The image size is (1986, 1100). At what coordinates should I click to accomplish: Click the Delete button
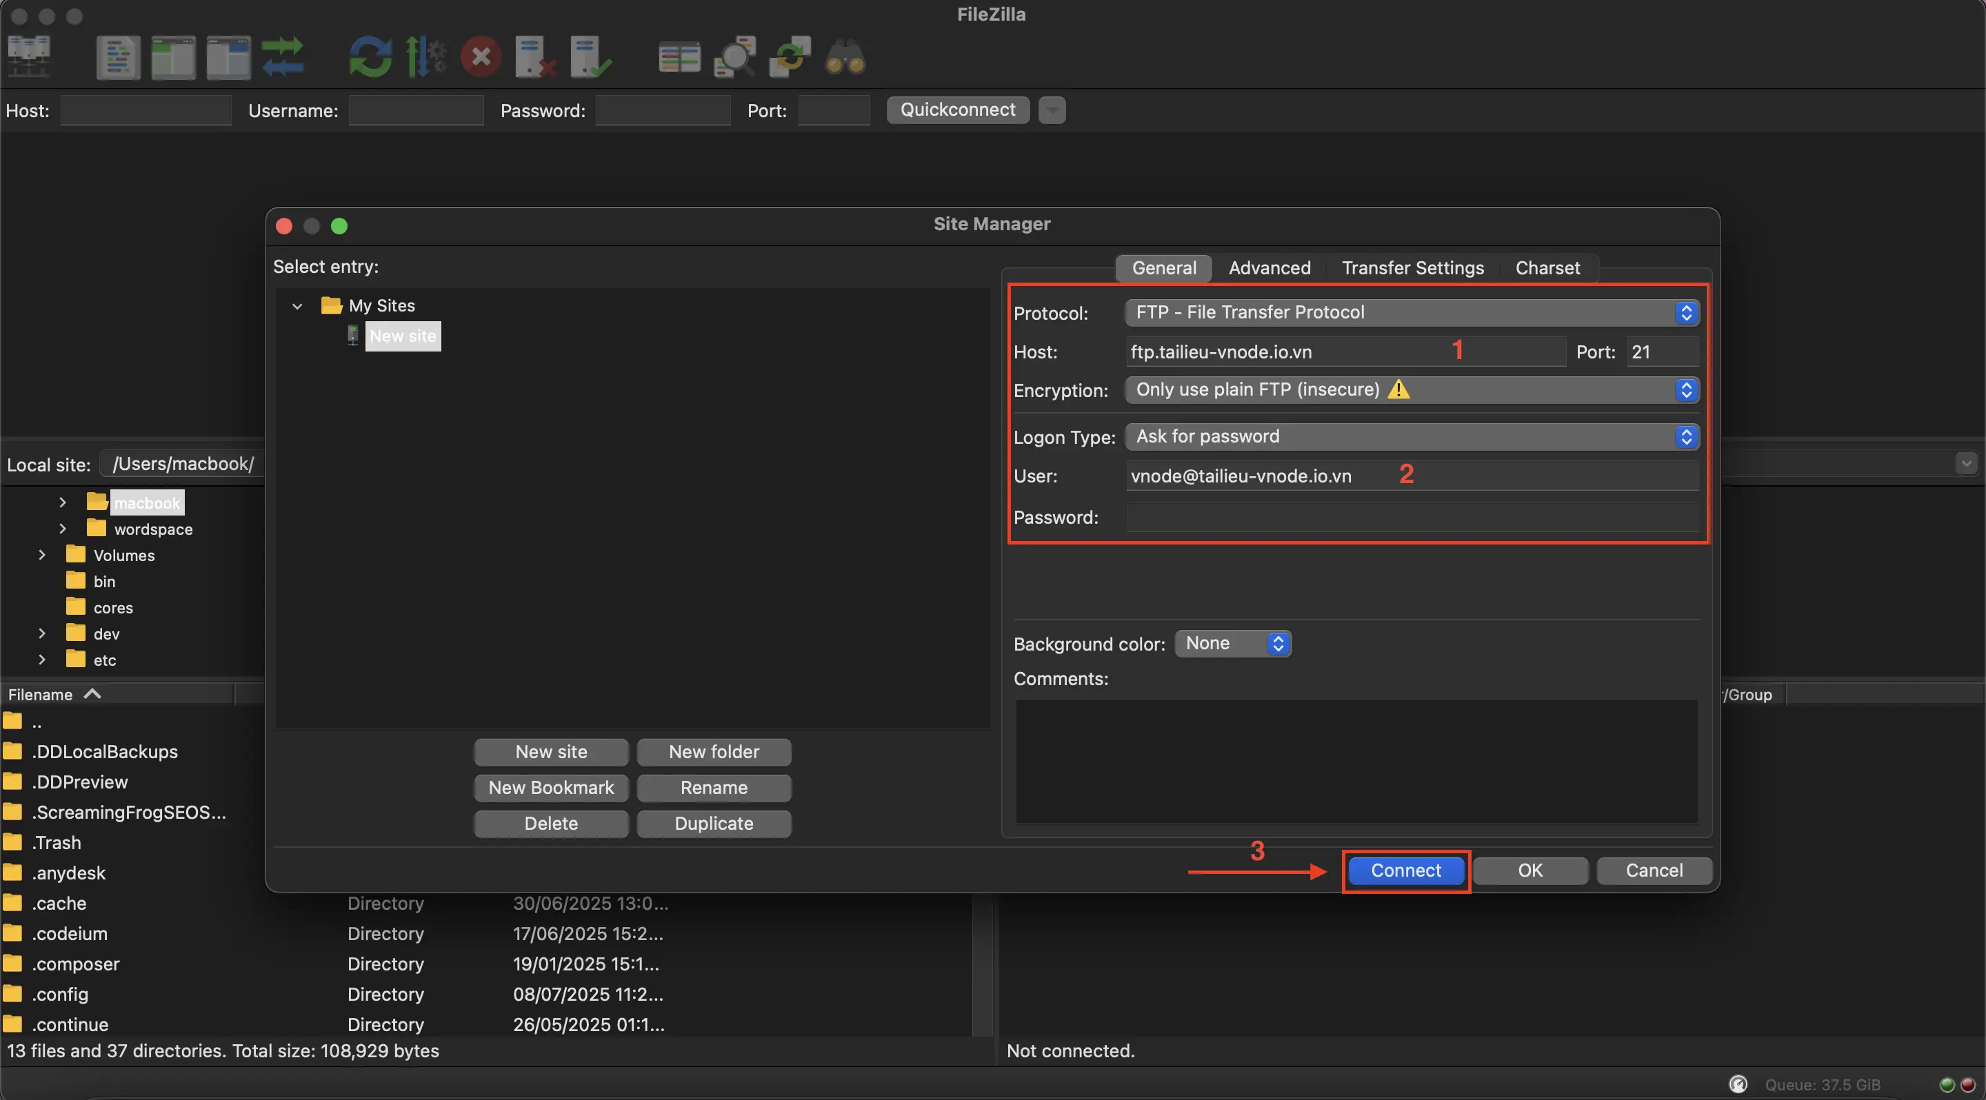tap(551, 824)
